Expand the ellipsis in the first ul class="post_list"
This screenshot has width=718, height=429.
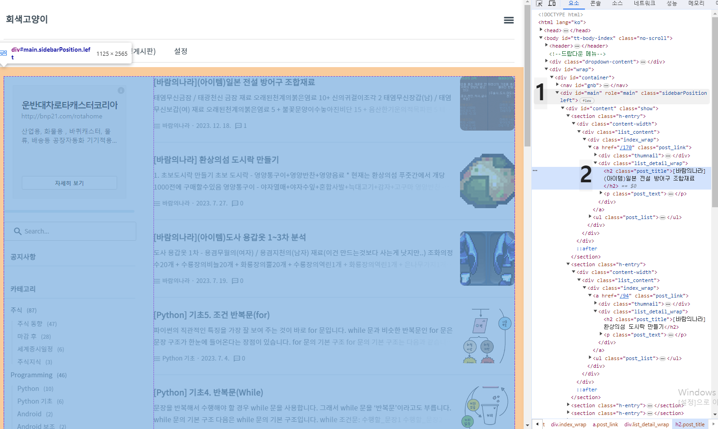pos(663,217)
